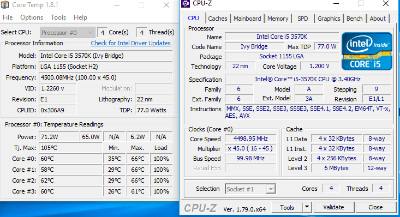400x217 pixels.
Task: Switch to the SPD tab in CPU-Z
Action: 302,19
